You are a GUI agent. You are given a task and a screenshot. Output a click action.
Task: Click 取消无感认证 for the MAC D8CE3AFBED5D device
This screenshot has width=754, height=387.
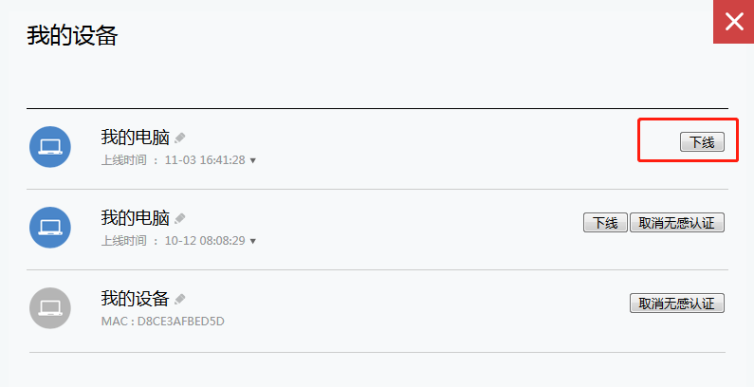tap(677, 304)
